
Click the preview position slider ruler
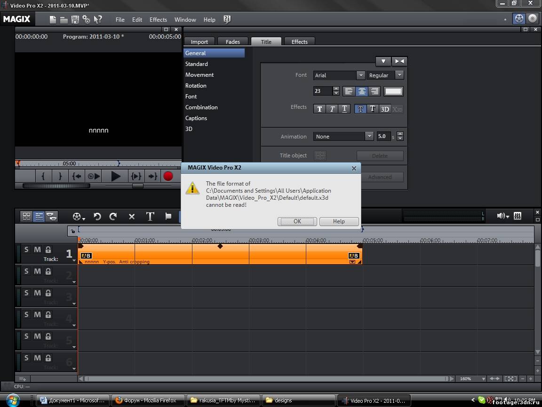pos(98,164)
